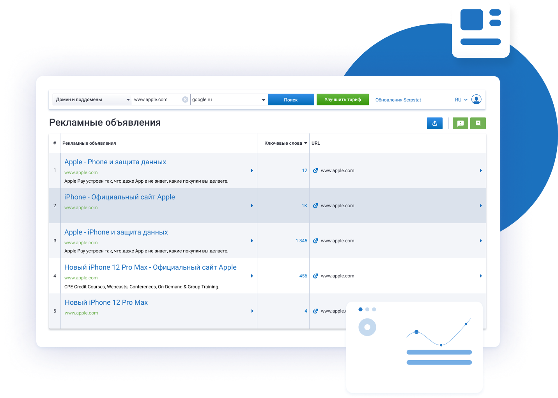Click the user profile avatar icon

pyautogui.click(x=476, y=99)
